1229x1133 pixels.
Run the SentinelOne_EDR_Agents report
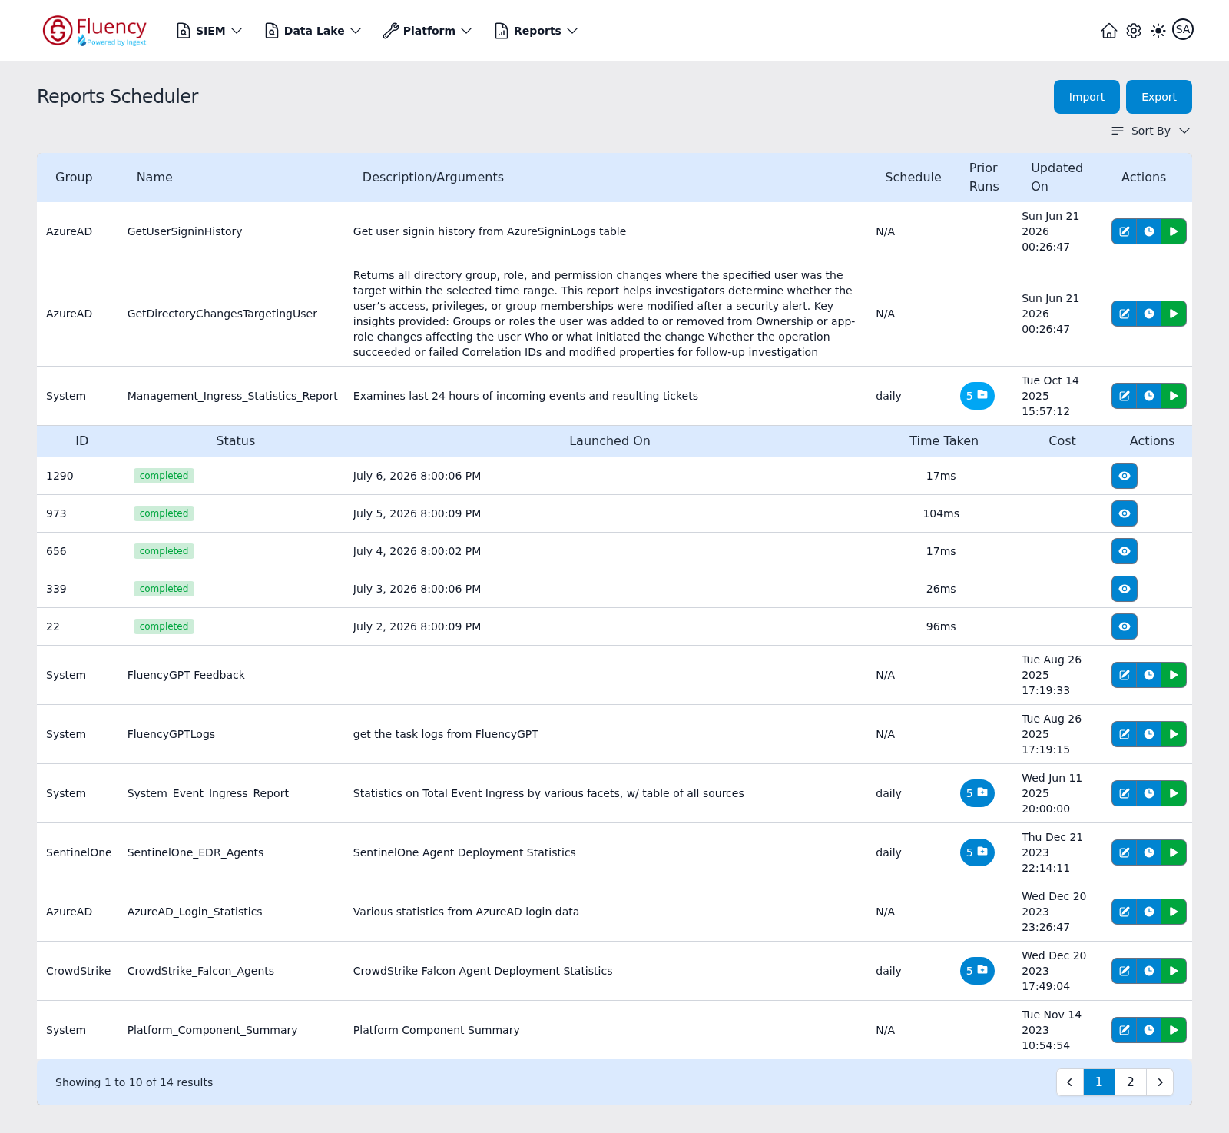click(x=1174, y=852)
